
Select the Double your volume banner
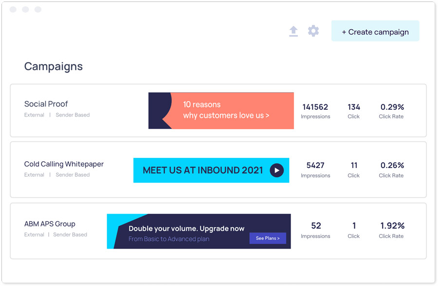(x=199, y=231)
